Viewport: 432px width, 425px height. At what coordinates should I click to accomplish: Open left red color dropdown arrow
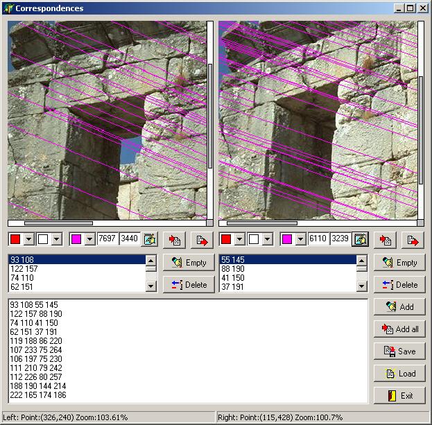click(x=29, y=239)
